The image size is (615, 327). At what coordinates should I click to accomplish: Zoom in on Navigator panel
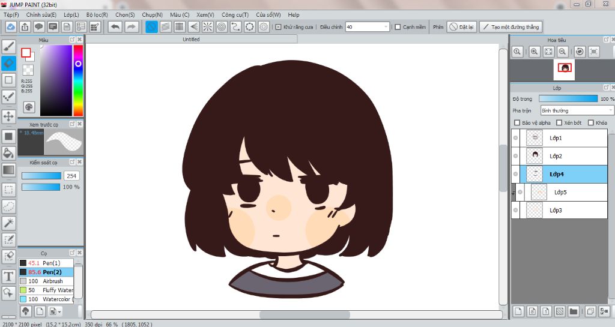tap(534, 52)
